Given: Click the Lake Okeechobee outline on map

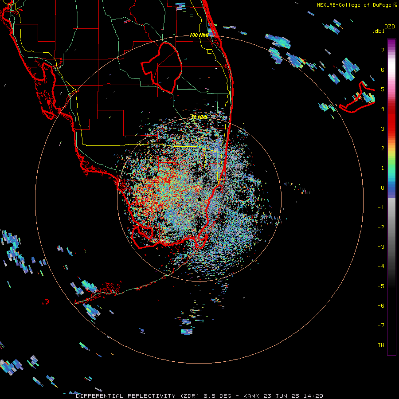Looking at the screenshot, I should coord(162,68).
